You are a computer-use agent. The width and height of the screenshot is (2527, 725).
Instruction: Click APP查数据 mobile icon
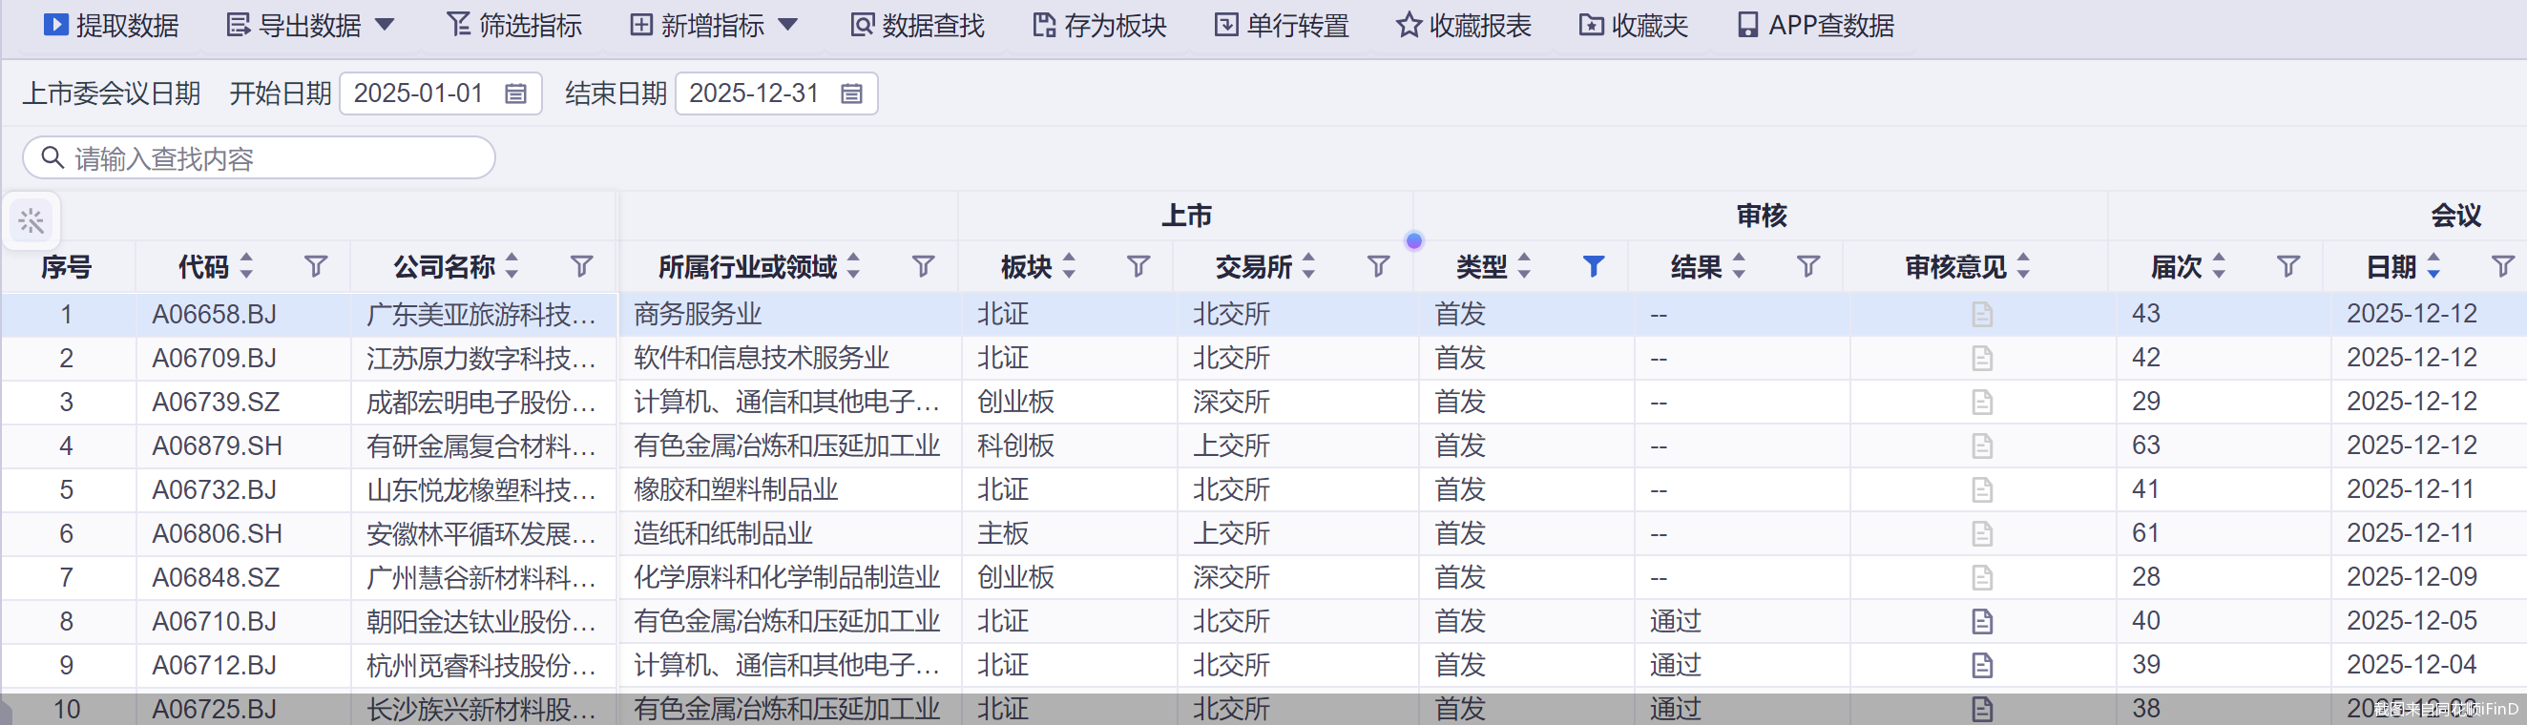1747,26
